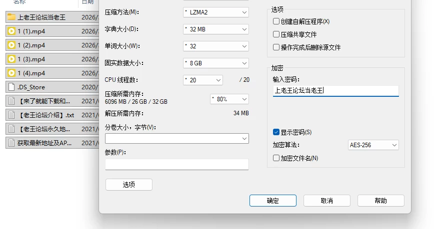Screen dimensions: 434x229
Task: Click the 取消 button
Action: [327, 201]
